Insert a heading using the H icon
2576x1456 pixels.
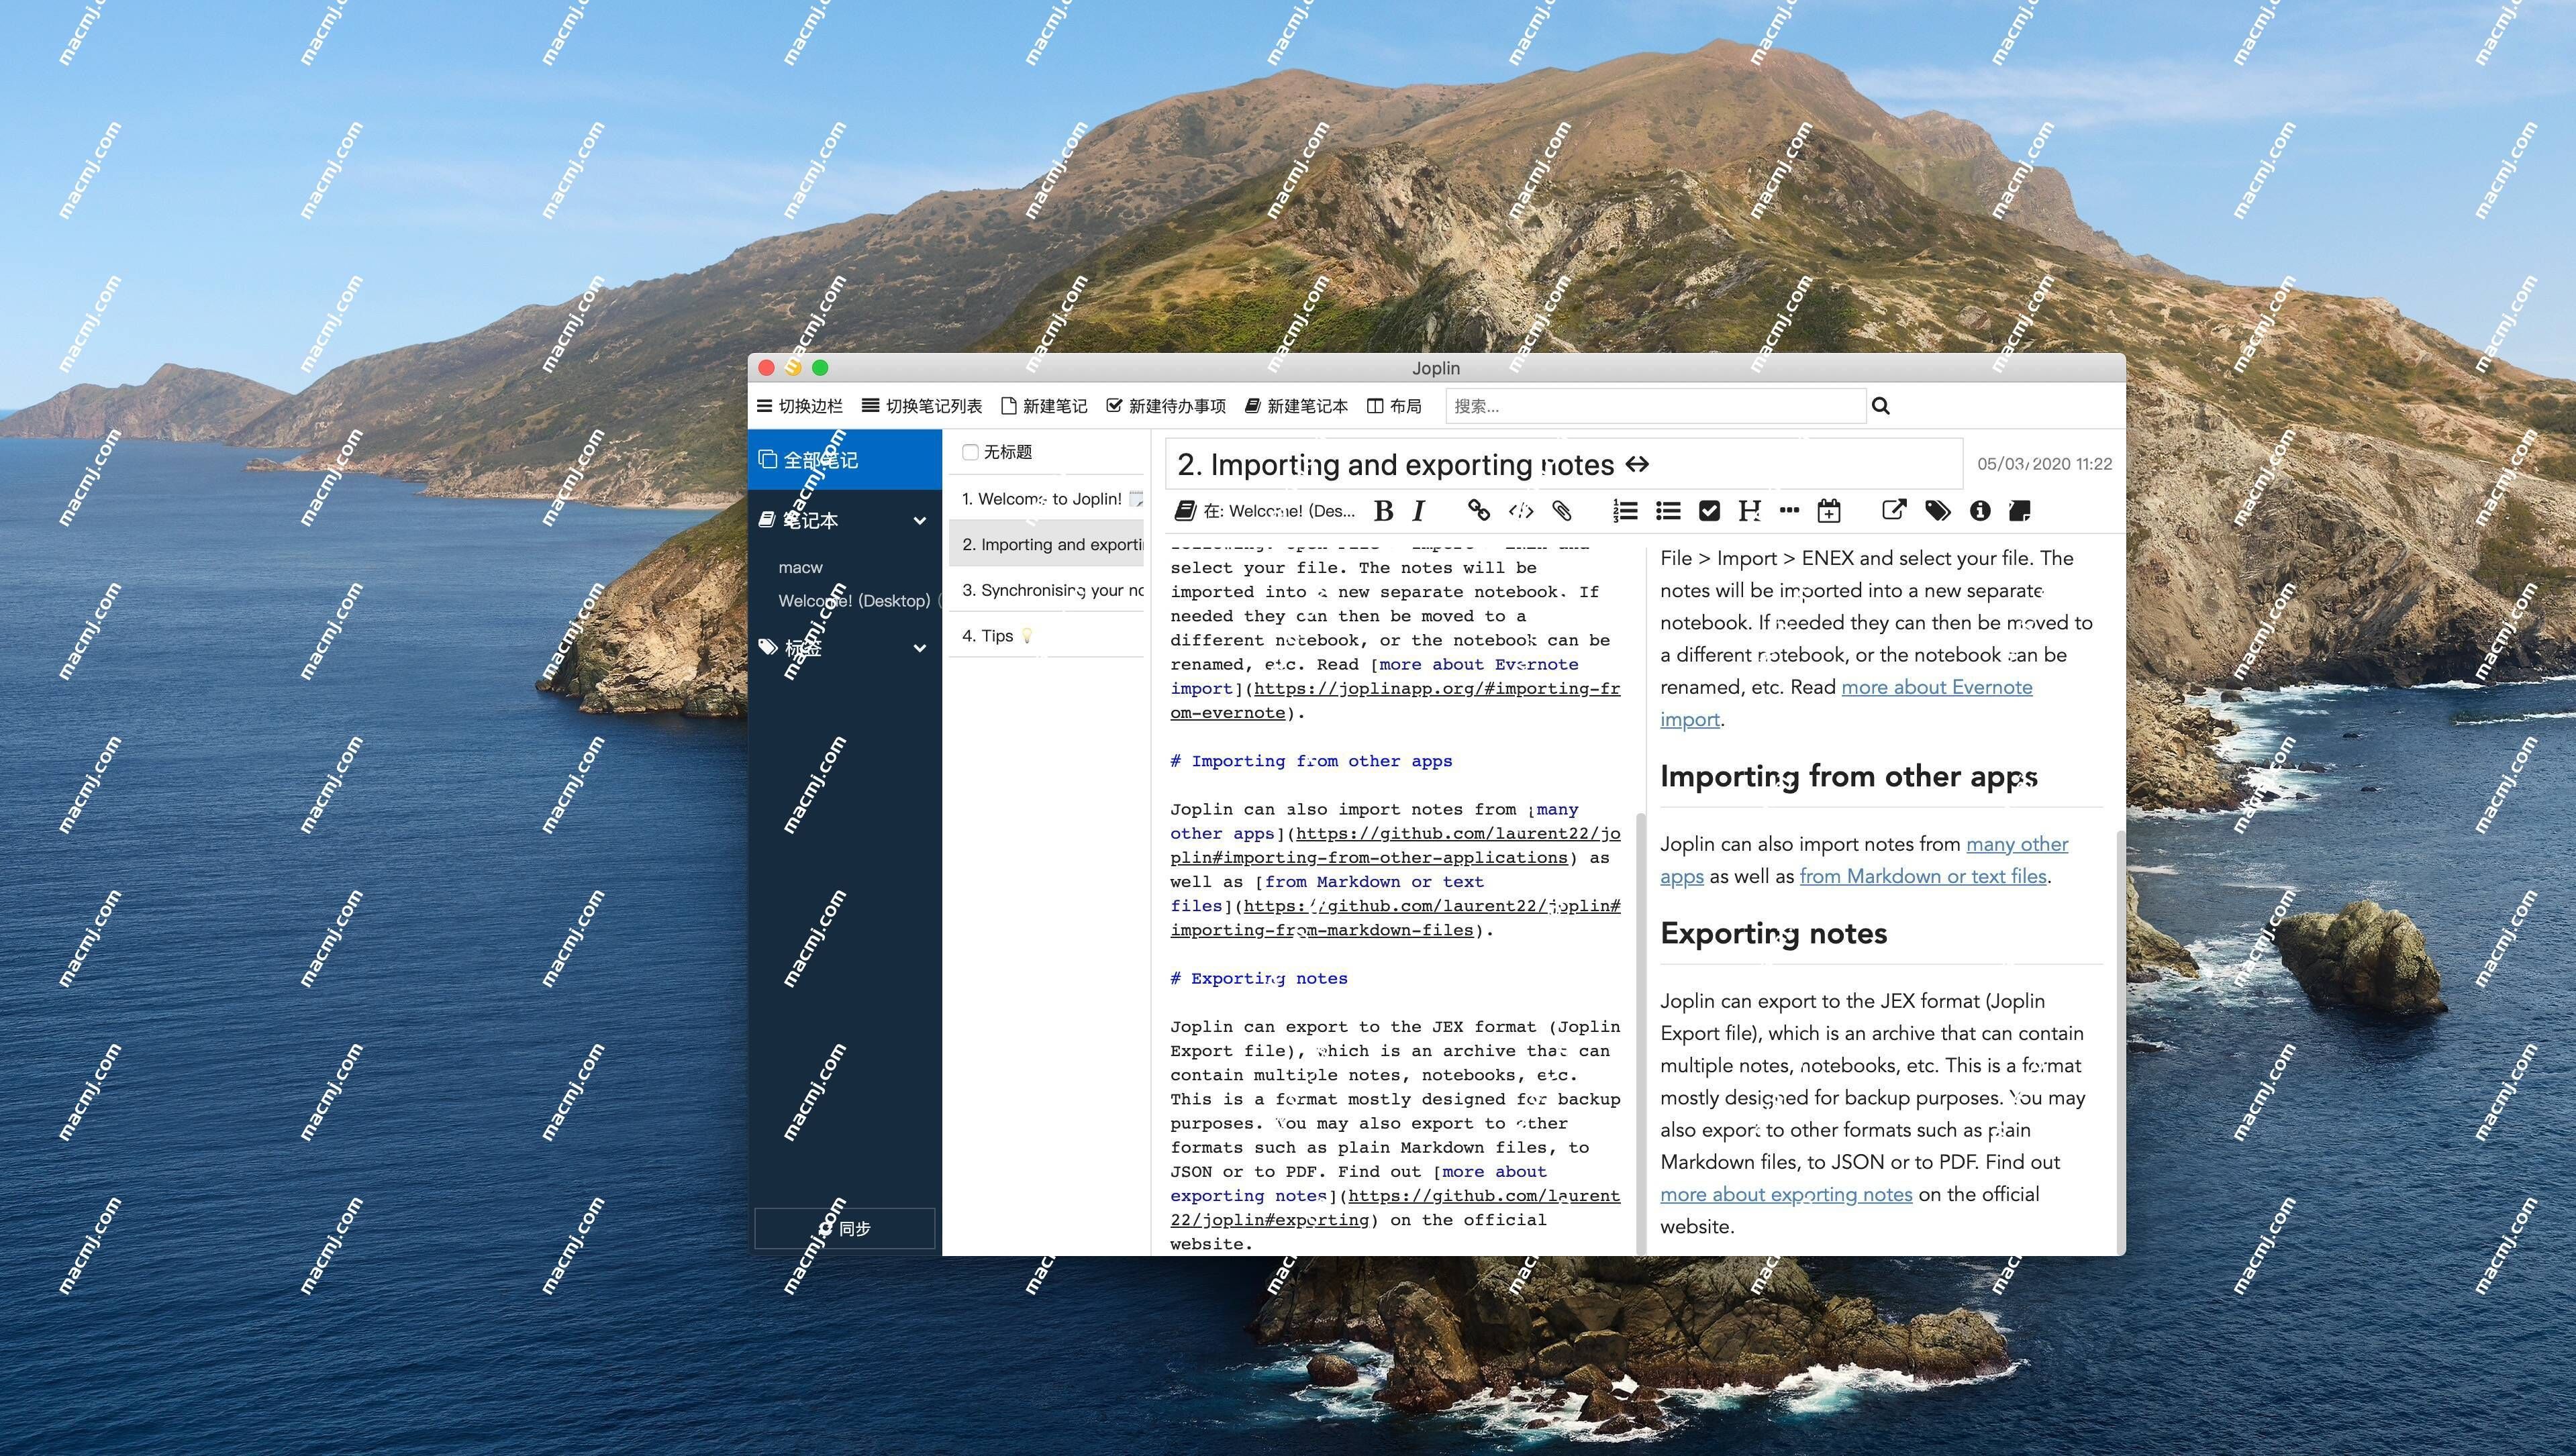coord(1748,511)
